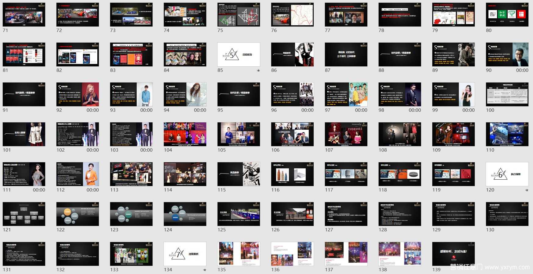The height and width of the screenshot is (274, 533).
Task: Select slide 121 with the organization chart
Action: tap(24, 214)
